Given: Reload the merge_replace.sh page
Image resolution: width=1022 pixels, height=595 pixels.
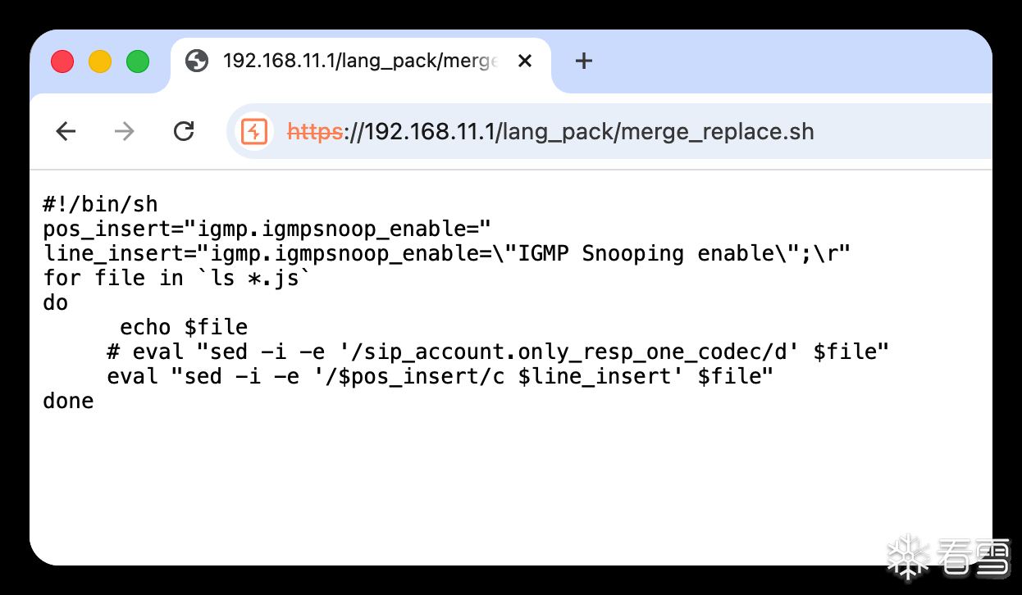Looking at the screenshot, I should 184,131.
